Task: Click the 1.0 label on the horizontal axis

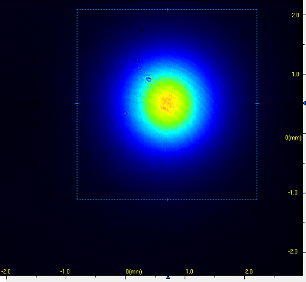Action: click(189, 271)
